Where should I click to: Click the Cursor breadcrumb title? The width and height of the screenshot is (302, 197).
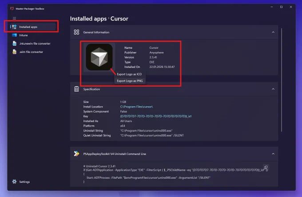(119, 19)
